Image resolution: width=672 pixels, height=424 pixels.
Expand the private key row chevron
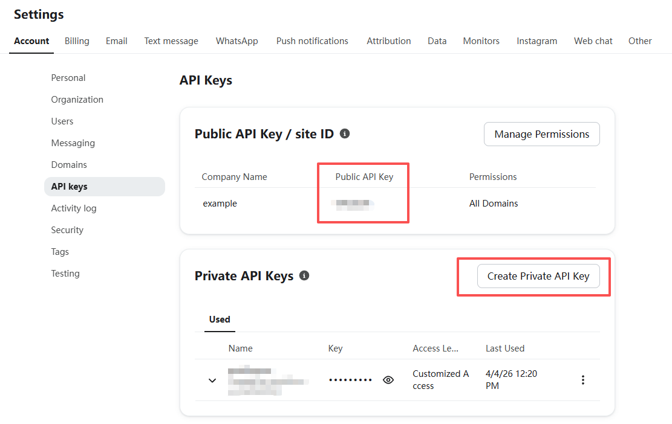212,381
